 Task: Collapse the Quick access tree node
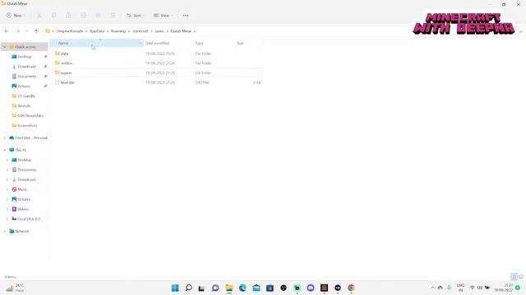coord(5,48)
